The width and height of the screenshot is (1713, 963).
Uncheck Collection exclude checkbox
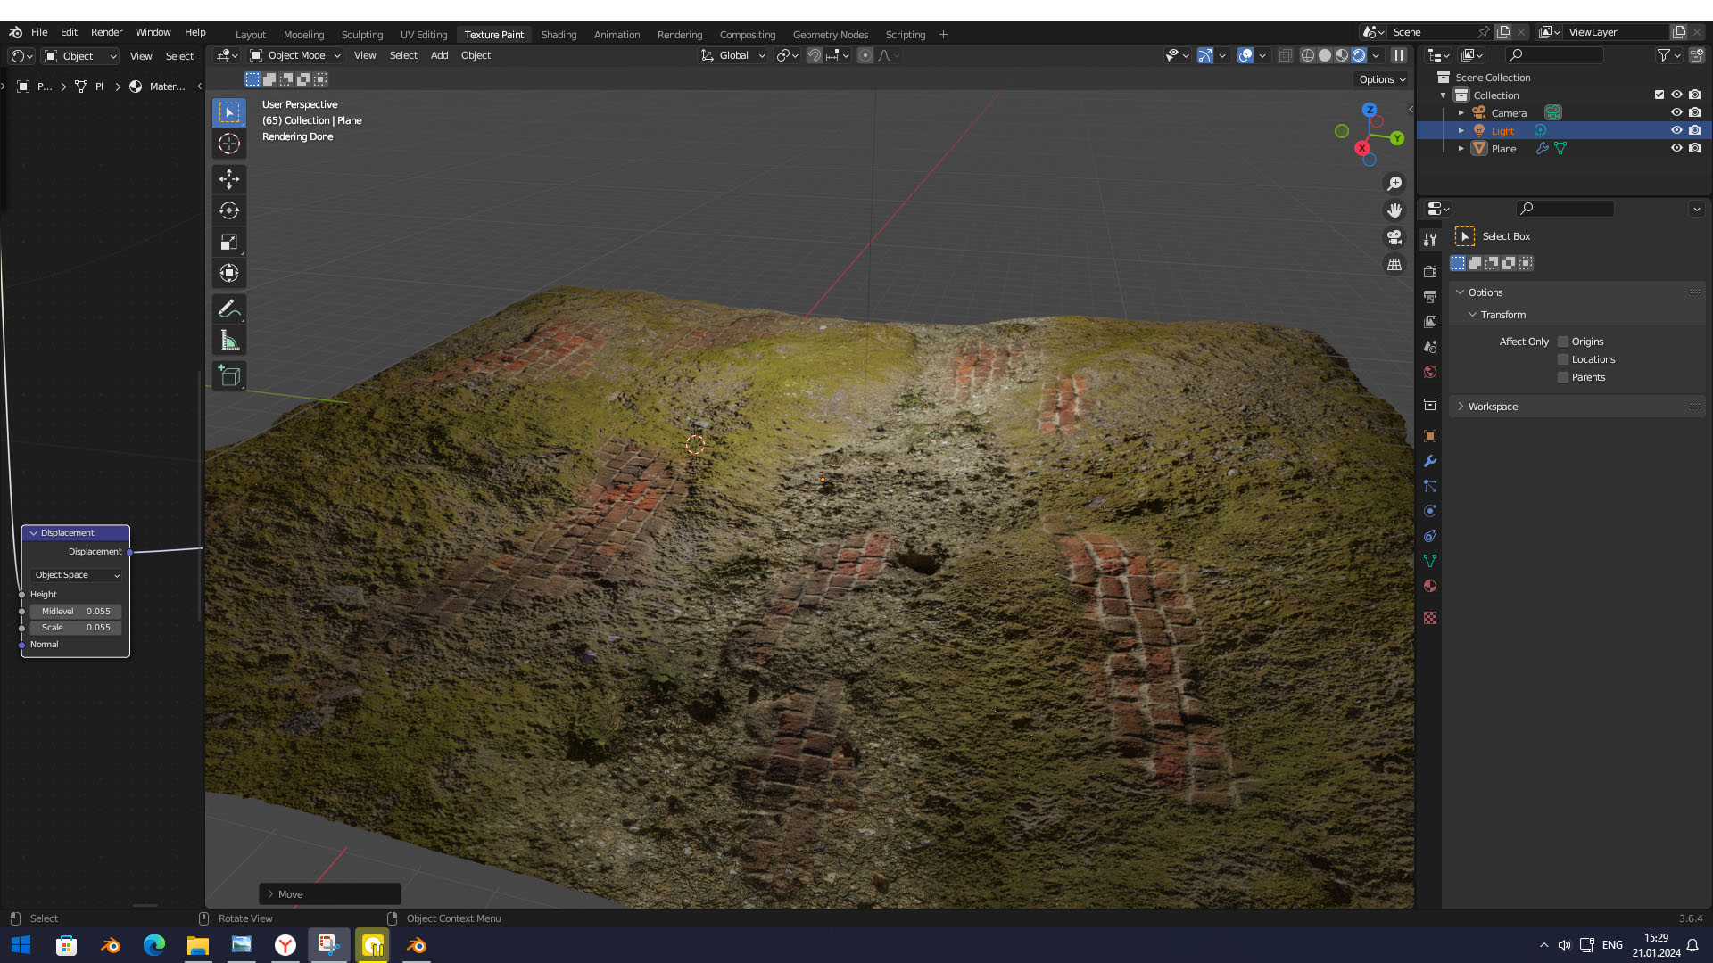pos(1659,95)
